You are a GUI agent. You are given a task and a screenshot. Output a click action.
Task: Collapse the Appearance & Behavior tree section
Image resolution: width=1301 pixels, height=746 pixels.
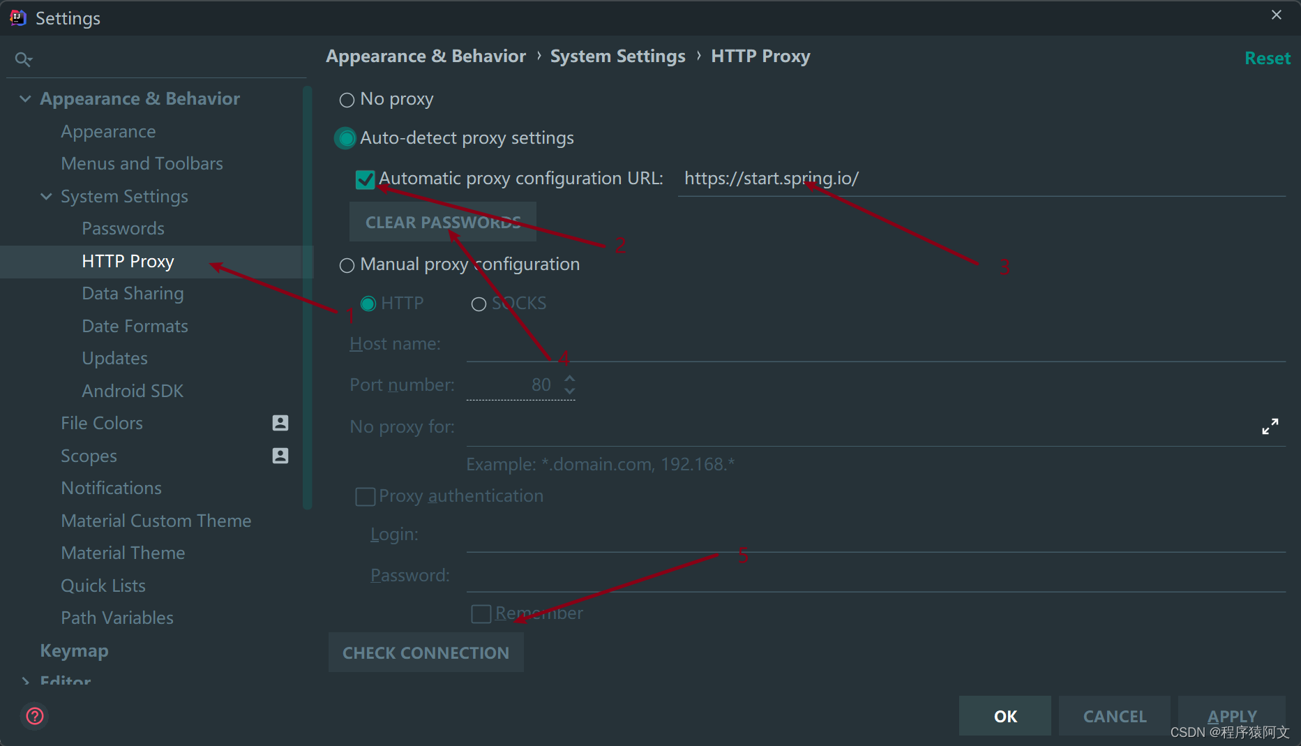pos(24,98)
